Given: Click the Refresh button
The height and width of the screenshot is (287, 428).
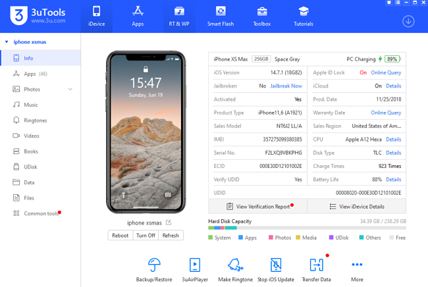Looking at the screenshot, I should click(x=171, y=236).
